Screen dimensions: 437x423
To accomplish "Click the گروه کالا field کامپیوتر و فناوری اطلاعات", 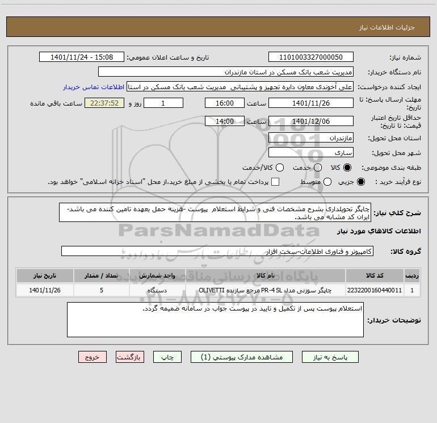I will (x=217, y=251).
